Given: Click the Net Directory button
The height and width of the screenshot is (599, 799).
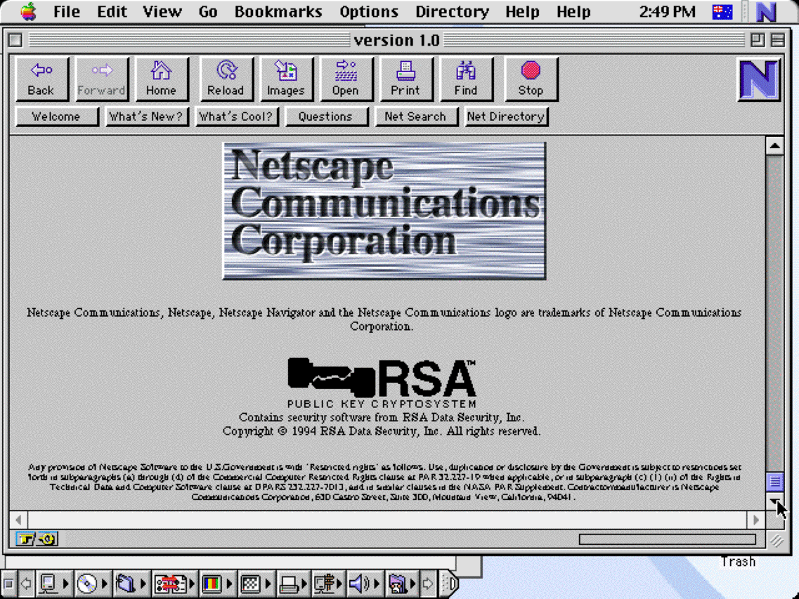Looking at the screenshot, I should pyautogui.click(x=506, y=117).
